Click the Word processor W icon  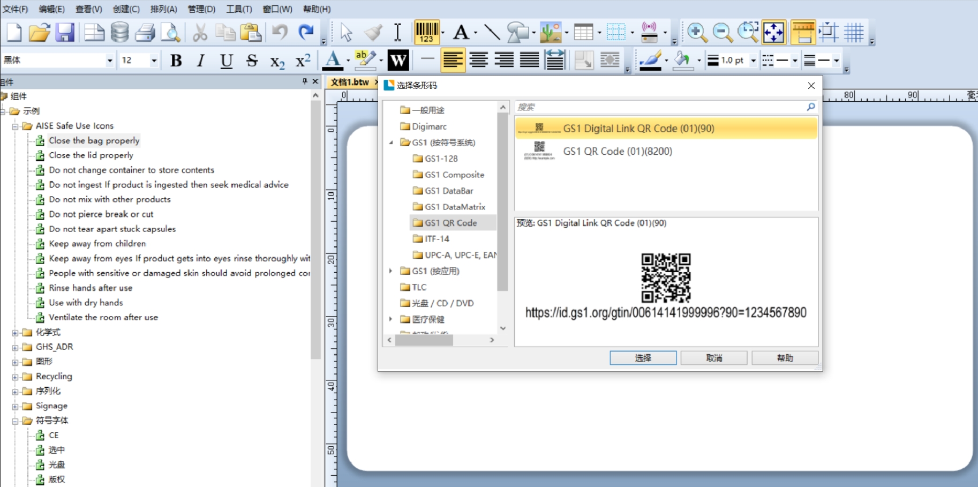398,61
